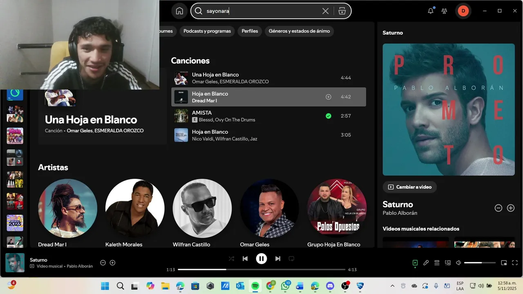Image resolution: width=523 pixels, height=294 pixels.
Task: Show hidden system tray icons
Action: [x=393, y=286]
